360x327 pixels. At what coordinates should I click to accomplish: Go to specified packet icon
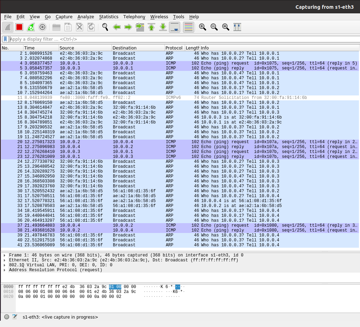(x=140, y=27)
